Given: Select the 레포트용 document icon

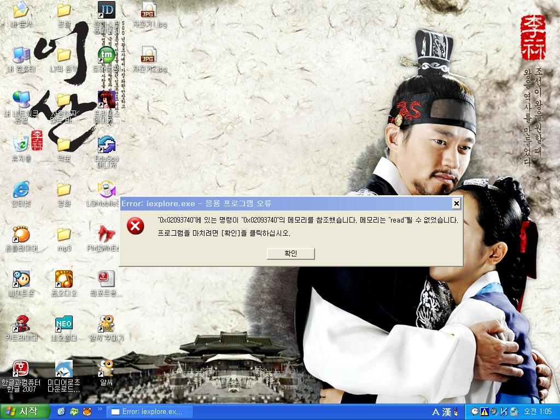Looking at the screenshot, I should click(x=107, y=284).
